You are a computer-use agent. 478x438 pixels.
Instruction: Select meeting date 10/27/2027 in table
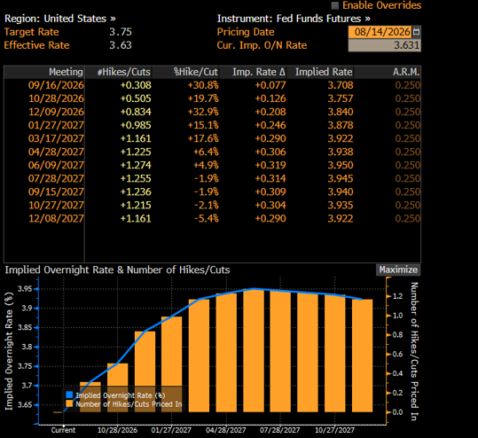56,205
